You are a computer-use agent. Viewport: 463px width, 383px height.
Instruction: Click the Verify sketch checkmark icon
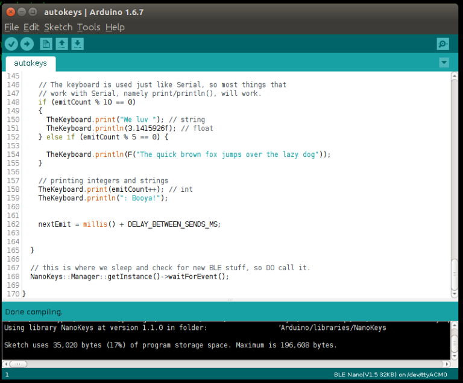tap(11, 43)
